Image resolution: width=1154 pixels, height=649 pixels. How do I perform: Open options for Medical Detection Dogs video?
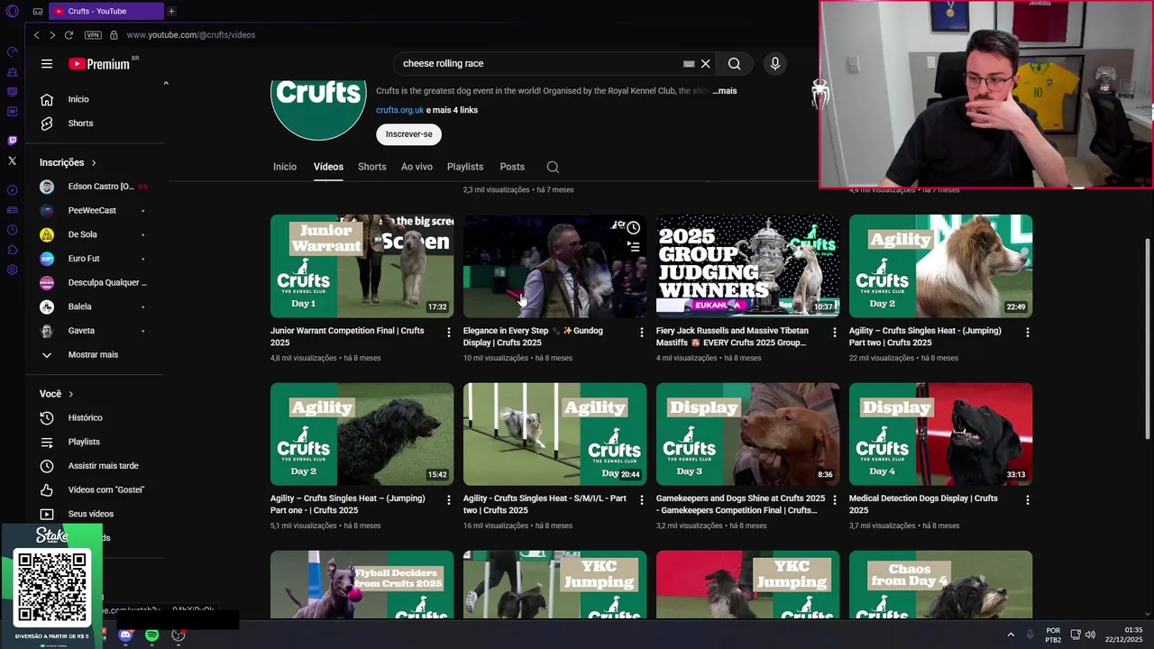1028,500
